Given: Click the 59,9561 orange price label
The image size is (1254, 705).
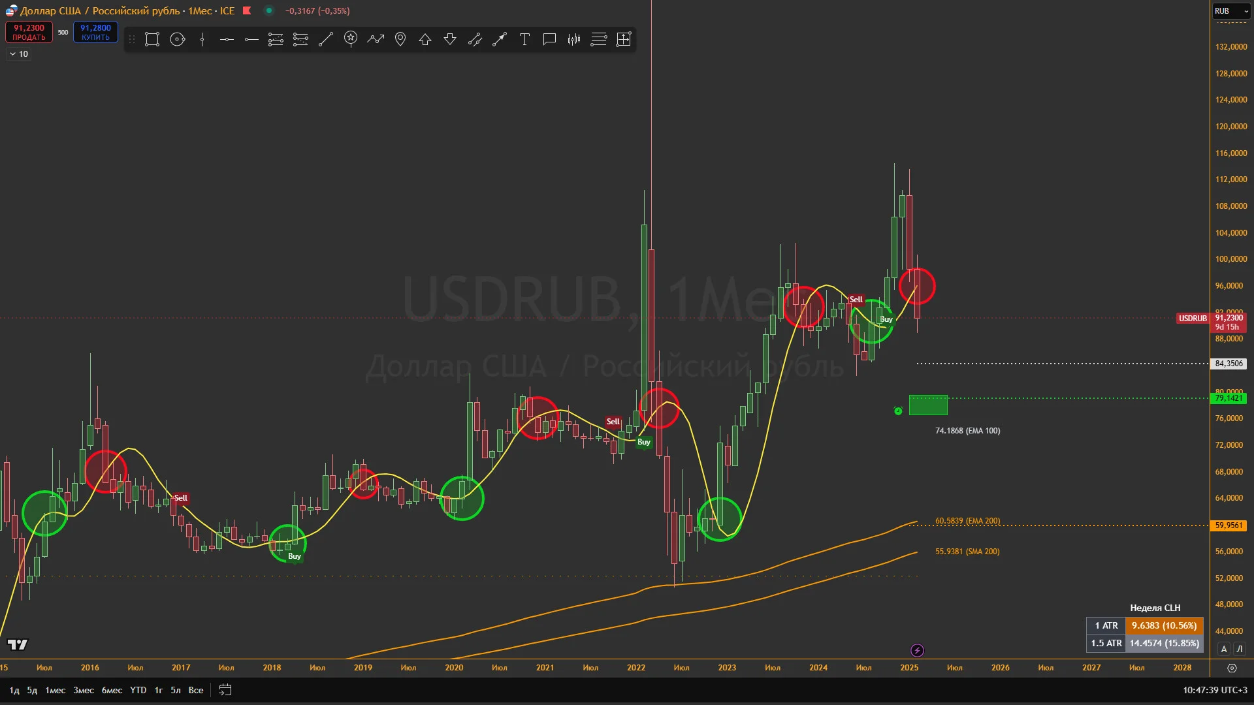Looking at the screenshot, I should point(1229,525).
